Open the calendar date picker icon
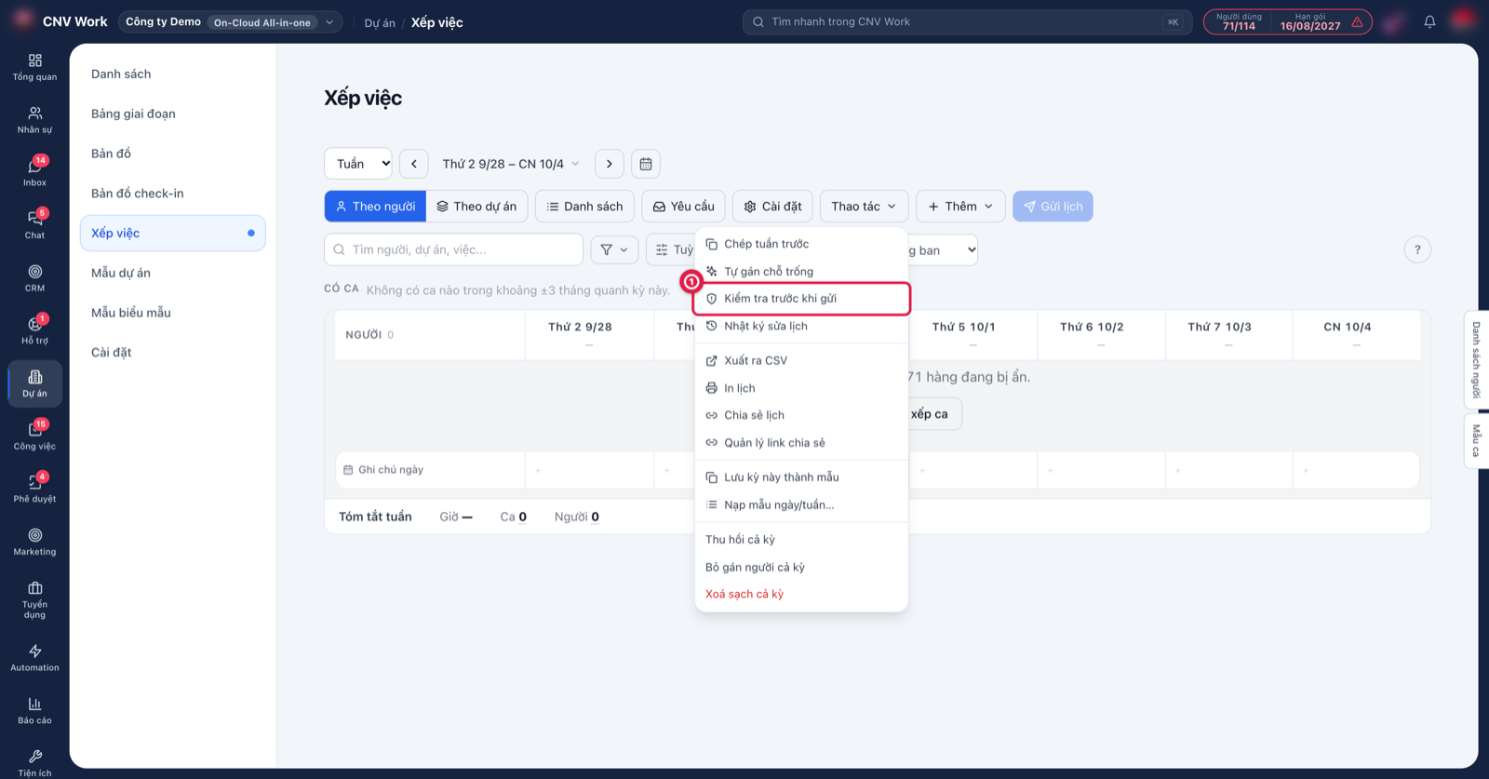Viewport: 1489px width, 779px height. (x=646, y=164)
